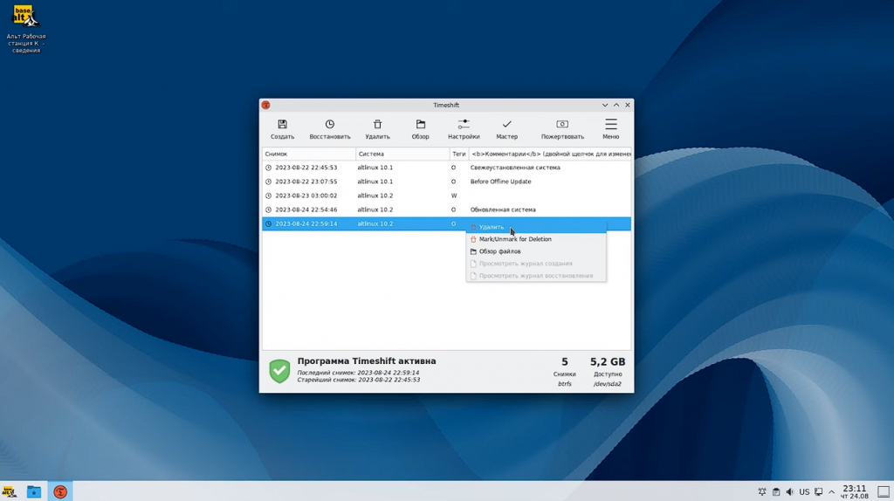Open the Обзор (Browse) folder toolbar icon
The image size is (894, 501).
pyautogui.click(x=420, y=124)
